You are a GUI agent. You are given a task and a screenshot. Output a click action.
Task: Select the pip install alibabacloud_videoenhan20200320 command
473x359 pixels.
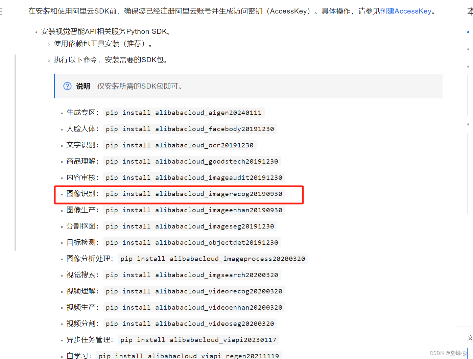coord(194,307)
